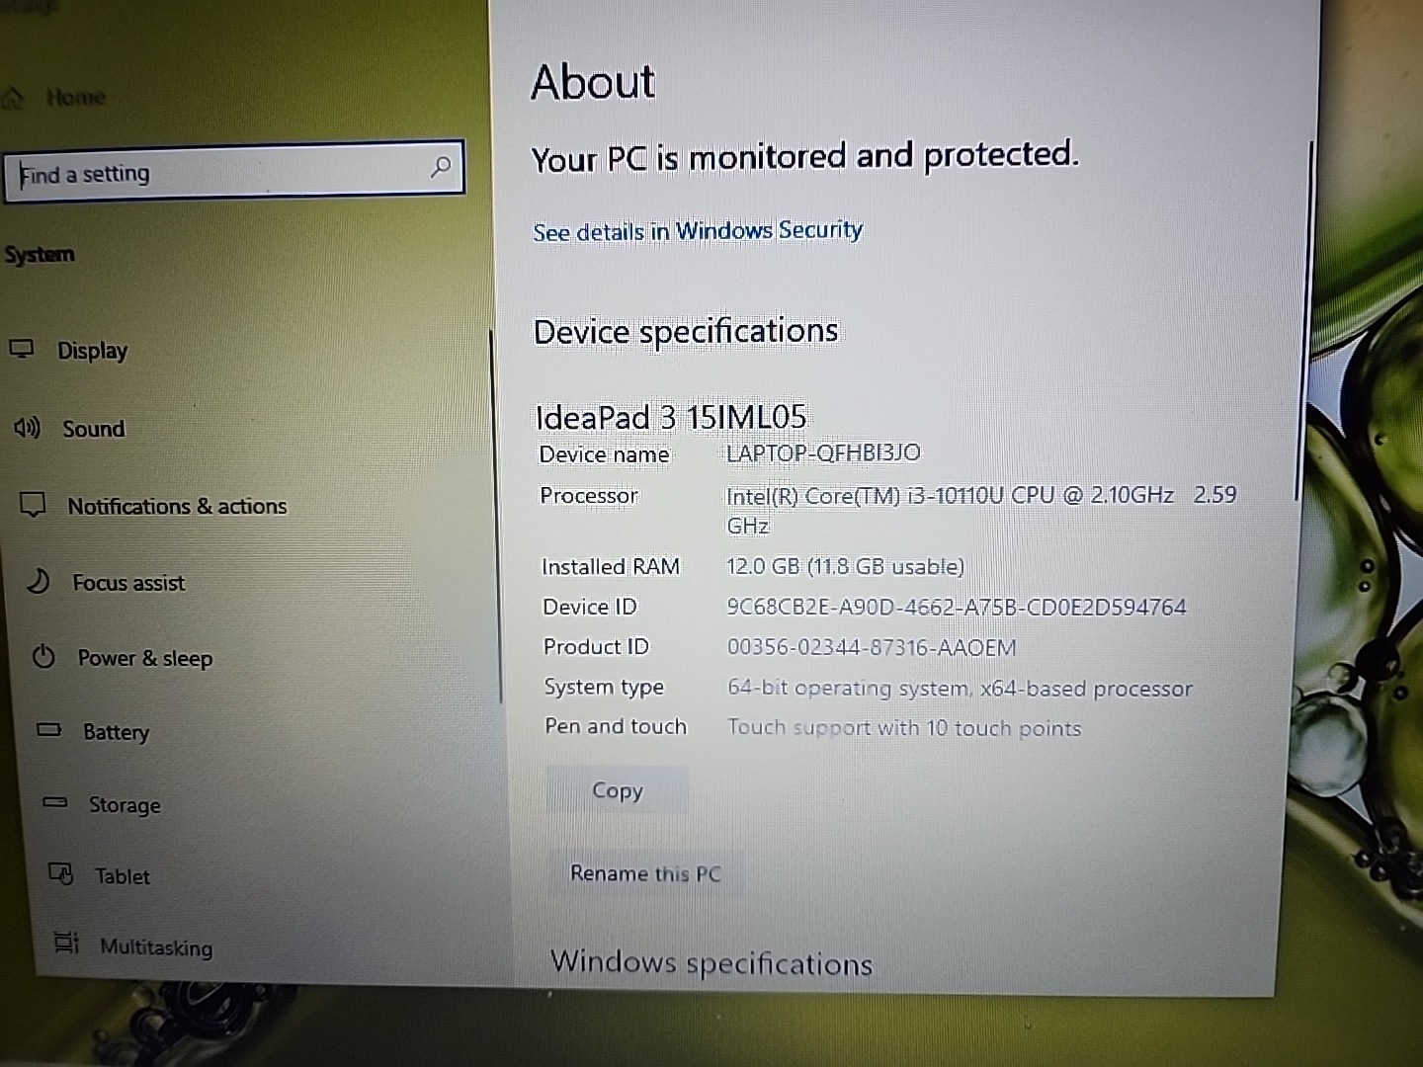The height and width of the screenshot is (1067, 1423).
Task: Click the Pen and touch label
Action: [616, 726]
